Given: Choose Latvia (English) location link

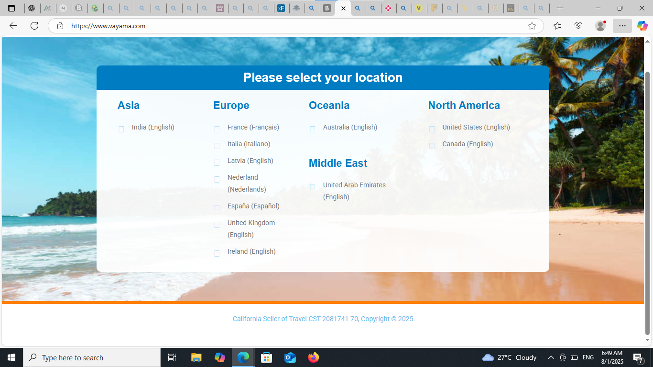Looking at the screenshot, I should [x=250, y=161].
